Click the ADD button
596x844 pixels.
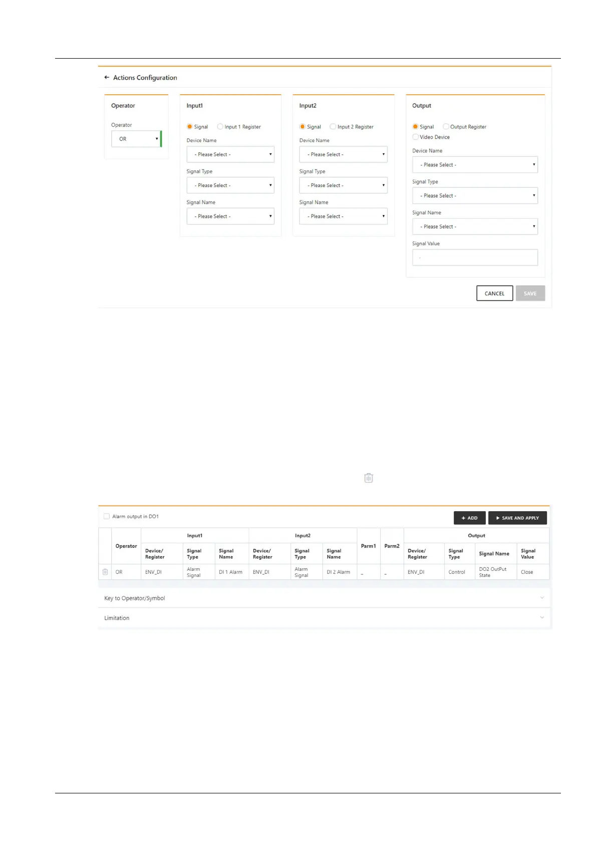(x=469, y=518)
